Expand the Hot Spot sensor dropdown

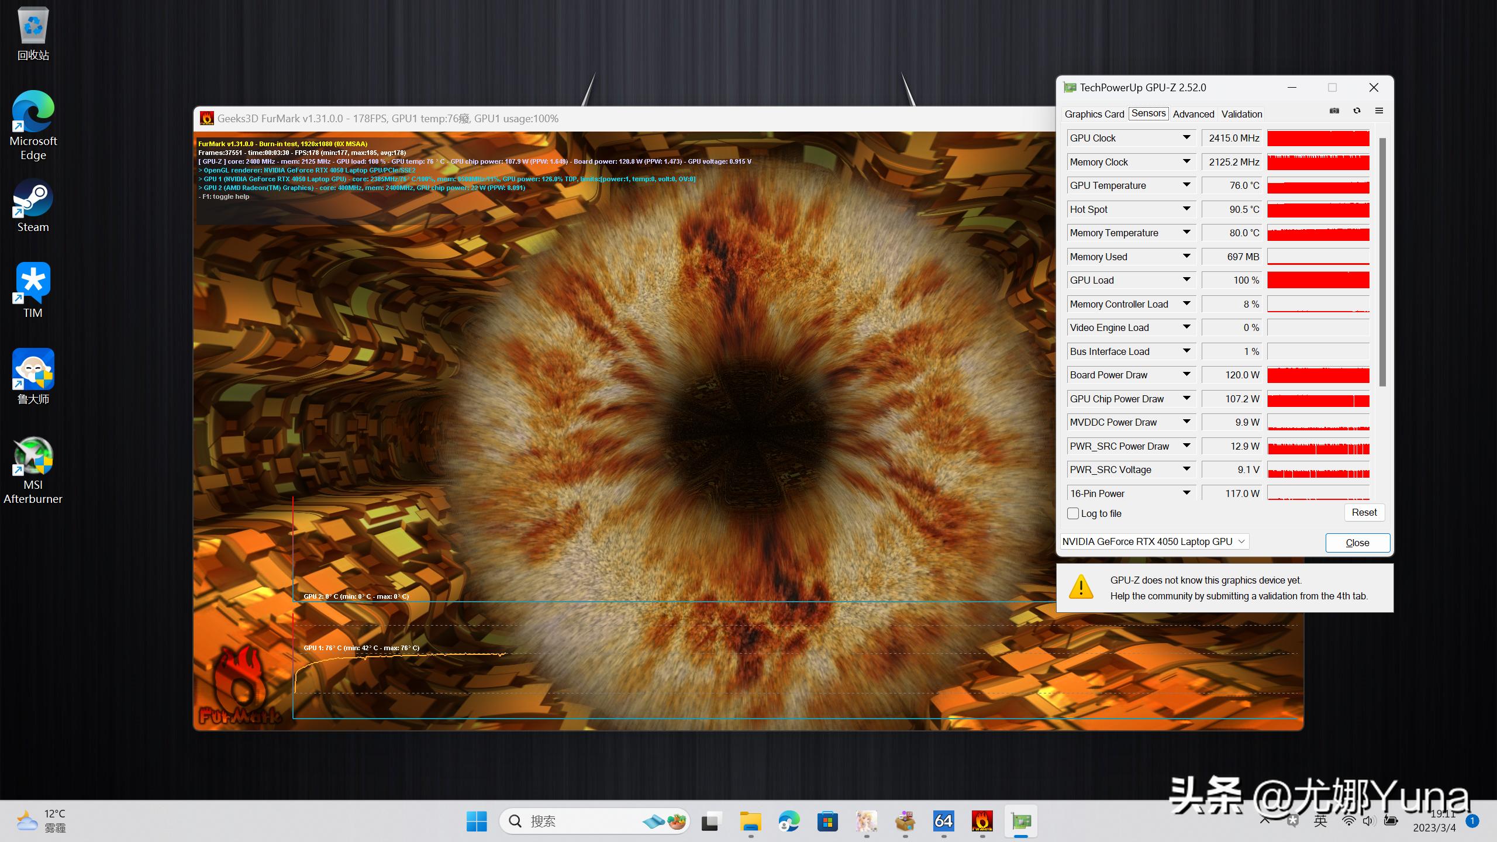[1186, 209]
